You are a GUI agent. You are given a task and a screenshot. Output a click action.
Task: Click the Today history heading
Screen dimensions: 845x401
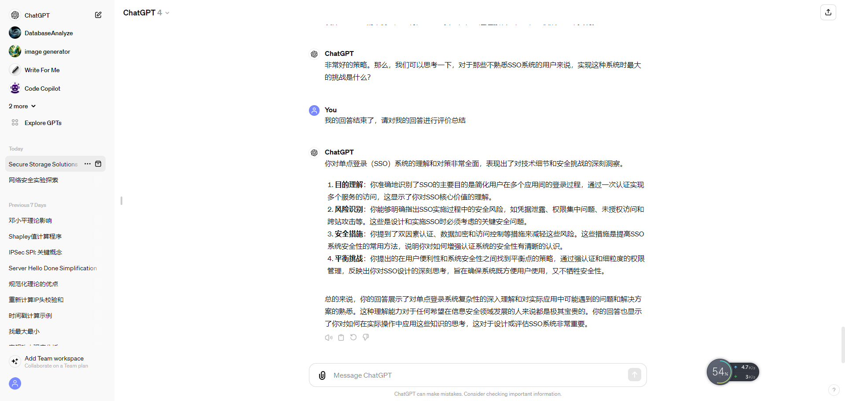[16, 149]
